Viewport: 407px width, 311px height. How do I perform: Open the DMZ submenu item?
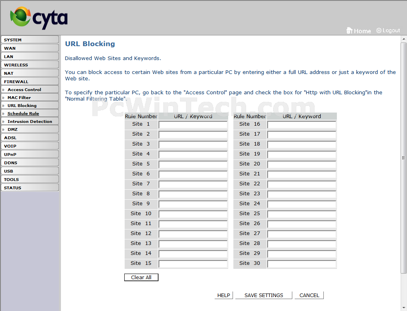tap(30, 129)
